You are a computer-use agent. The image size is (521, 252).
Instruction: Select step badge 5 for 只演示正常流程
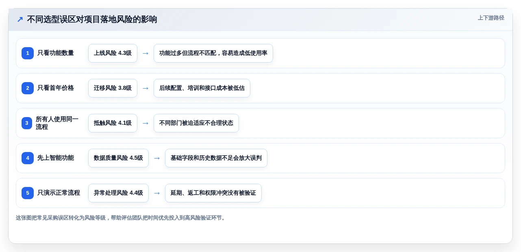tap(28, 193)
